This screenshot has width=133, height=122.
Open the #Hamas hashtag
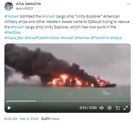pos(82,38)
